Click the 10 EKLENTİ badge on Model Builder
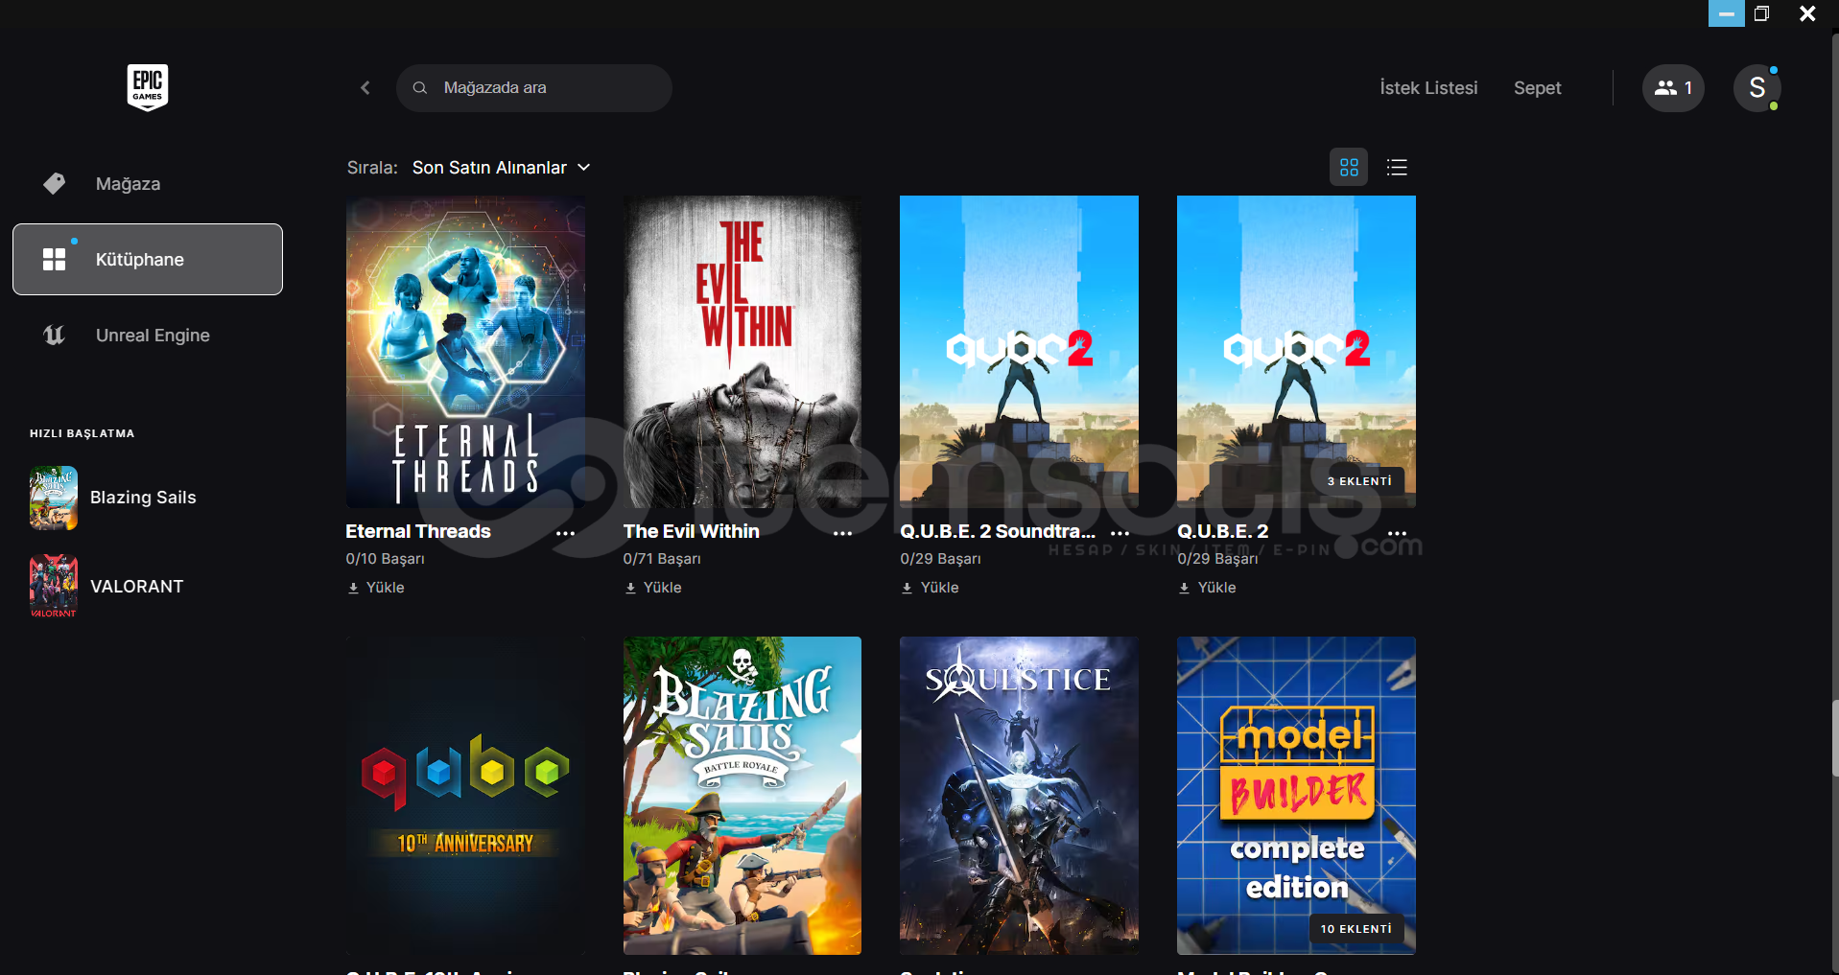 (1356, 929)
